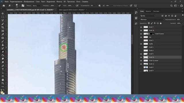Hide layer Слой 0 копия
The image size is (184, 103).
click(141, 34)
